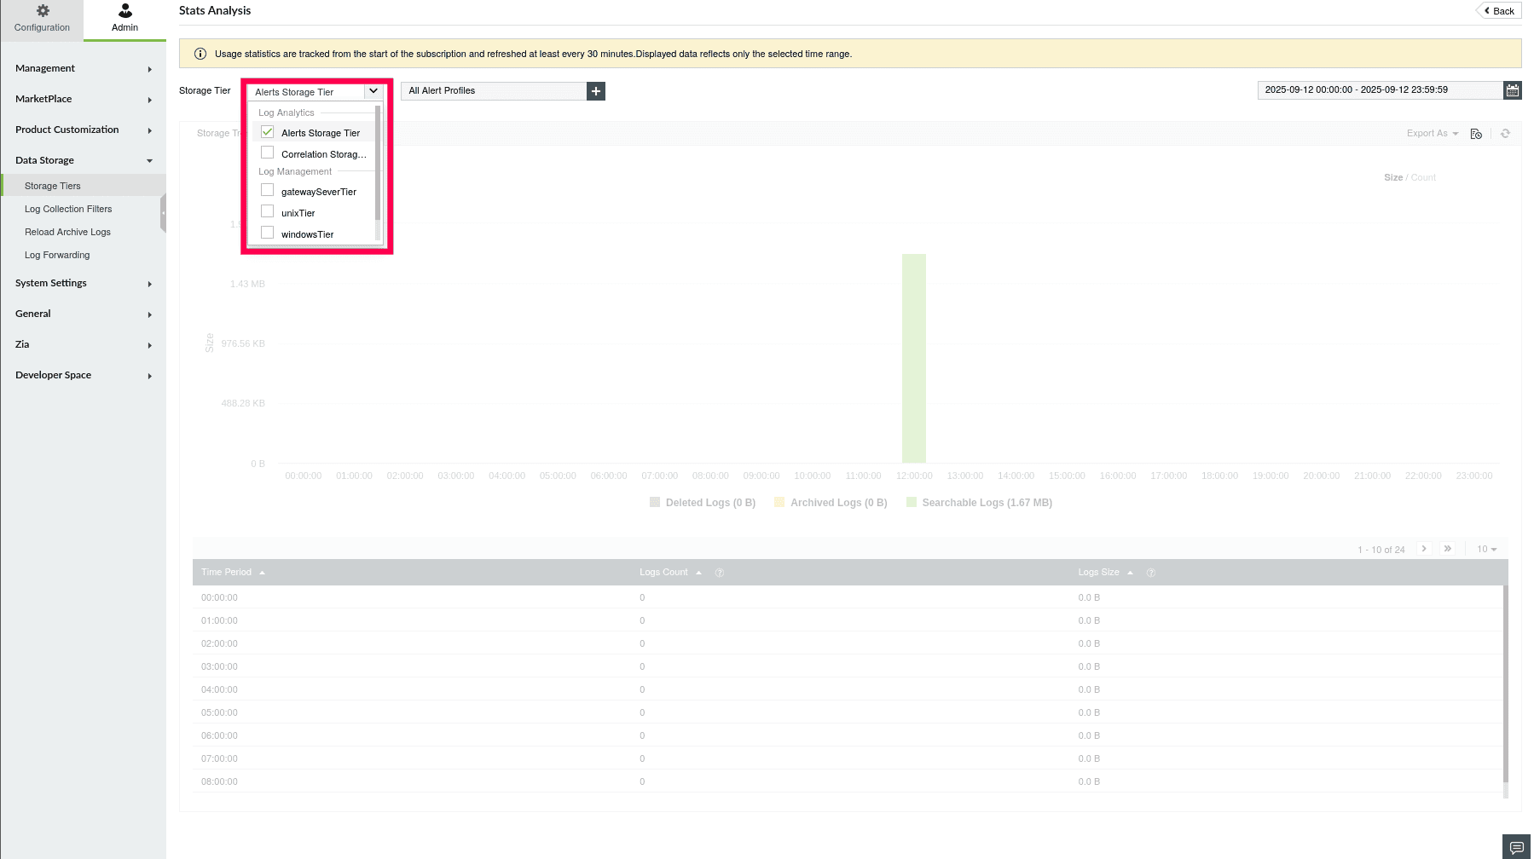1534x859 pixels.
Task: Toggle Deleted Logs series in legend
Action: 703,503
